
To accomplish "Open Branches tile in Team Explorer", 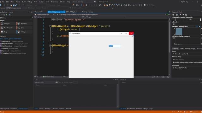I will [x=24, y=24].
